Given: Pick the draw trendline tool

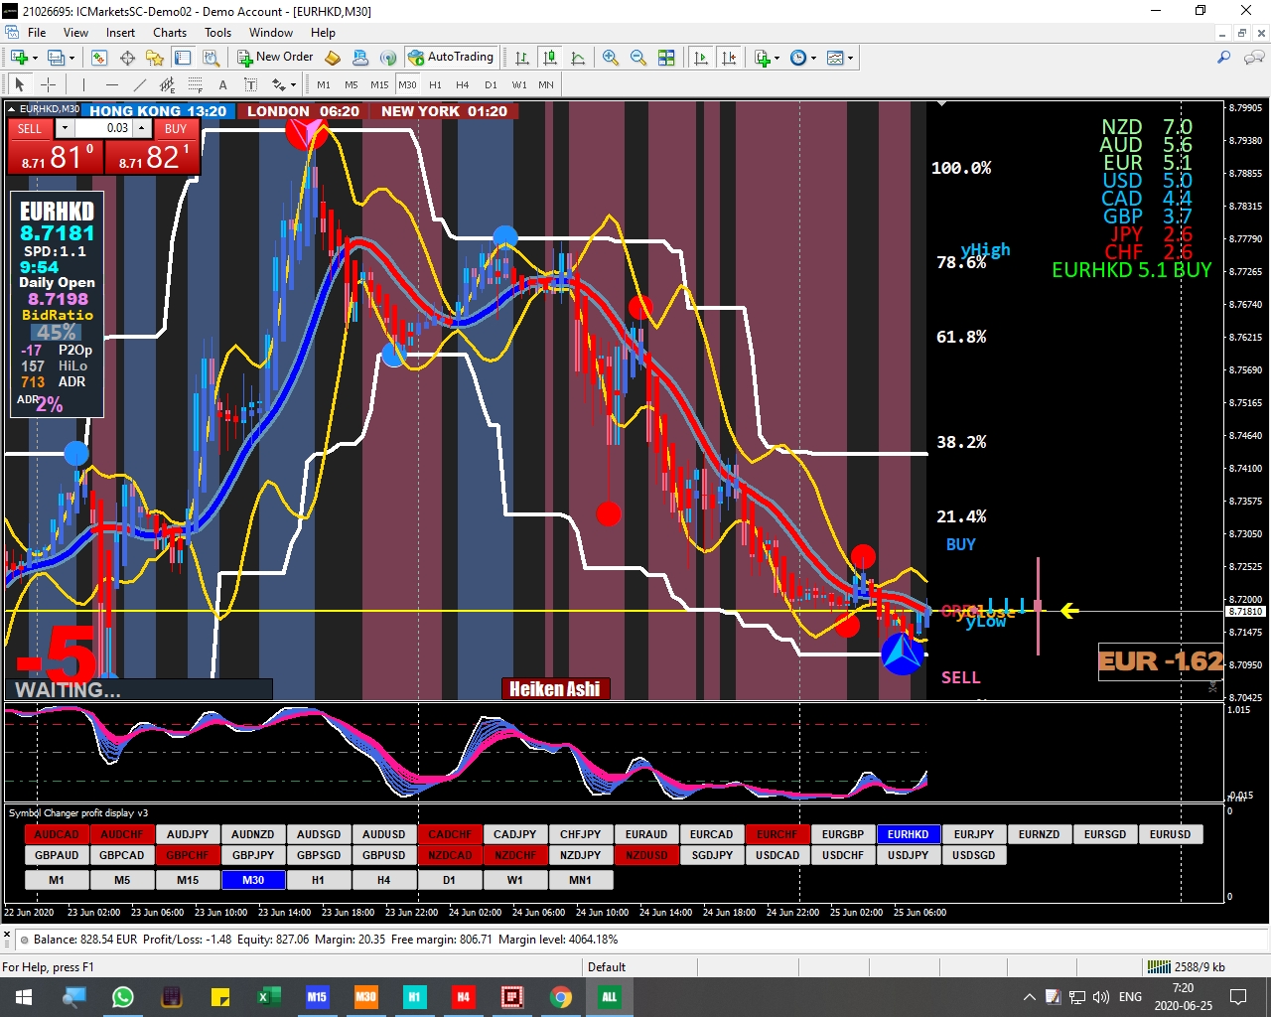Looking at the screenshot, I should [x=140, y=84].
